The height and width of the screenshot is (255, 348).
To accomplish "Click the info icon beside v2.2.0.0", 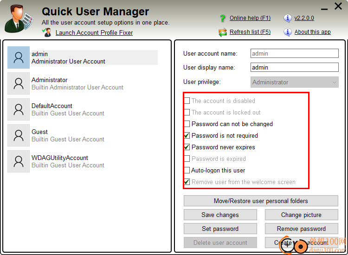I will [287, 18].
